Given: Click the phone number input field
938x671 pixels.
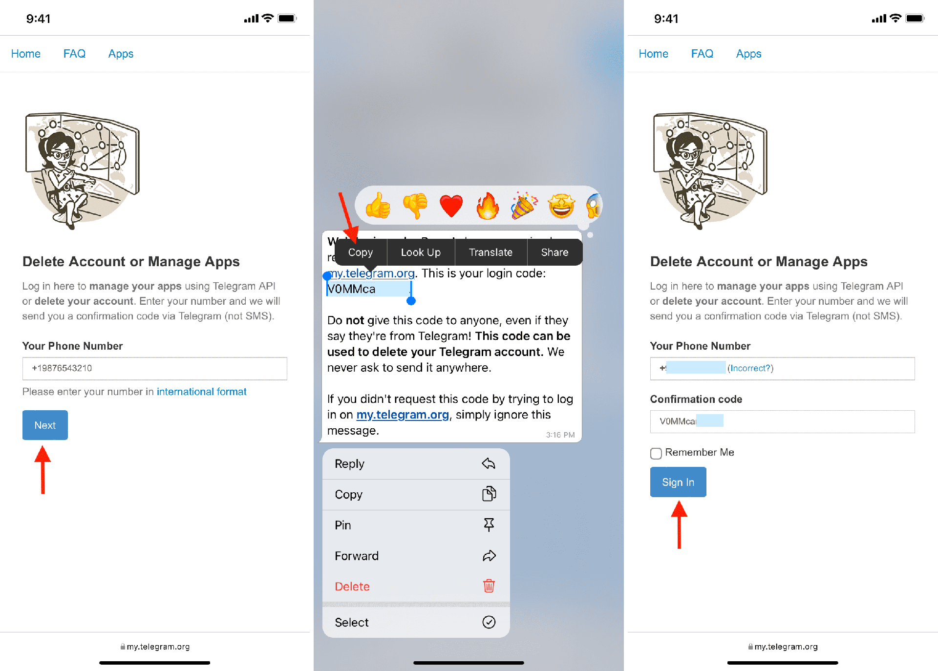Looking at the screenshot, I should point(155,368).
